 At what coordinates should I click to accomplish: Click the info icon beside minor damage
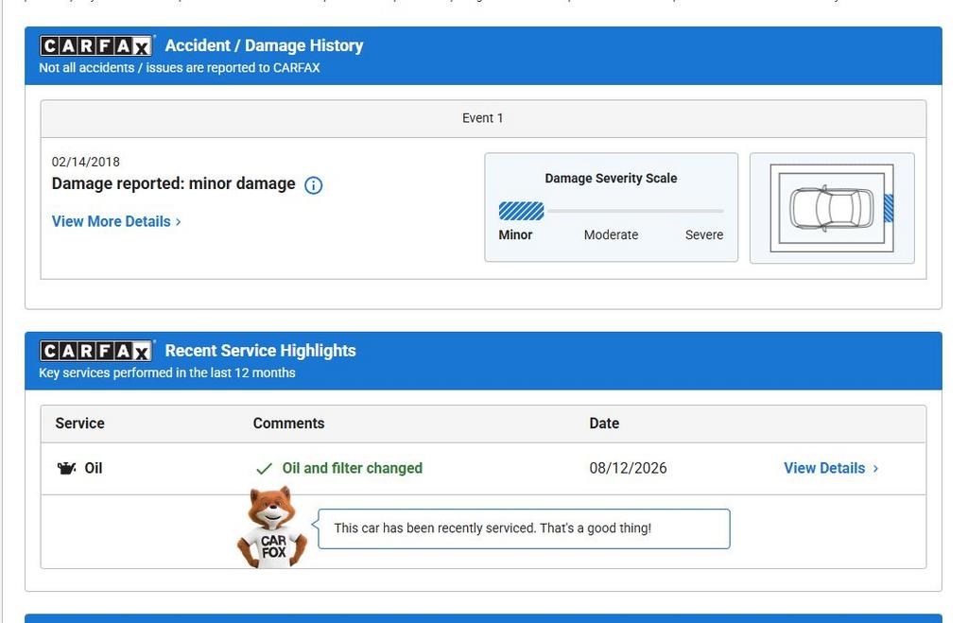click(x=313, y=185)
